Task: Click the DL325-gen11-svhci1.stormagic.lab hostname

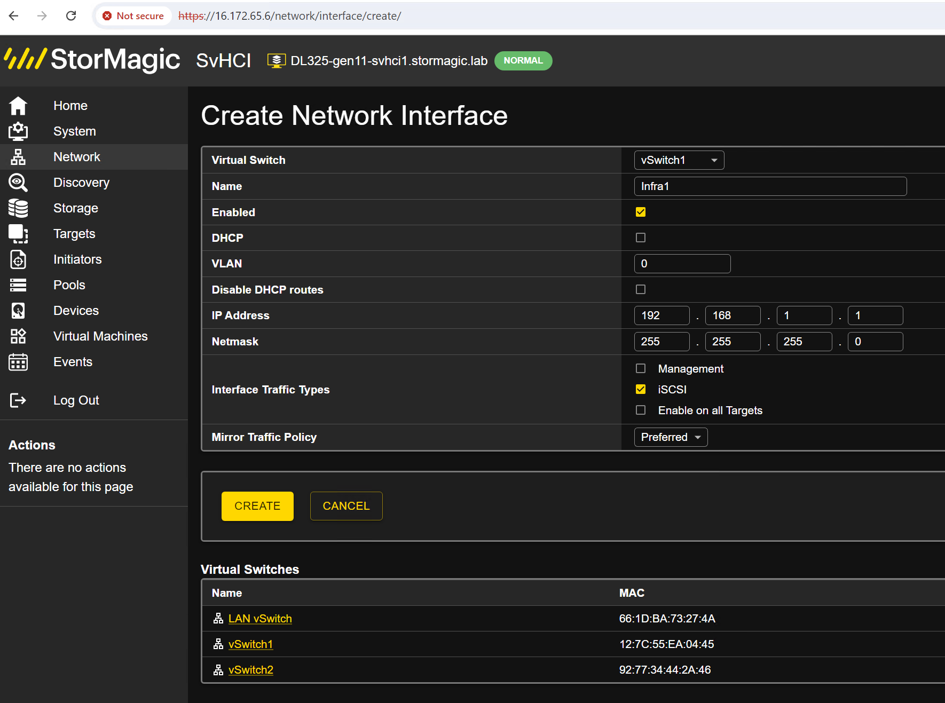Action: (x=389, y=61)
